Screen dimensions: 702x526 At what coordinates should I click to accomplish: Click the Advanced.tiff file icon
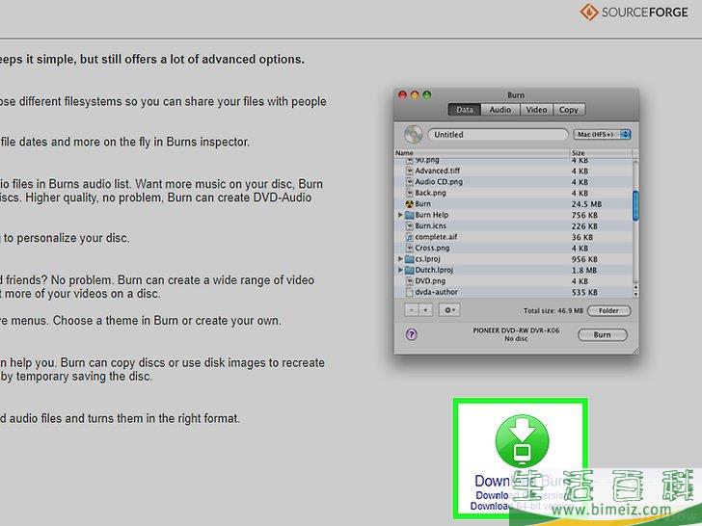[409, 171]
